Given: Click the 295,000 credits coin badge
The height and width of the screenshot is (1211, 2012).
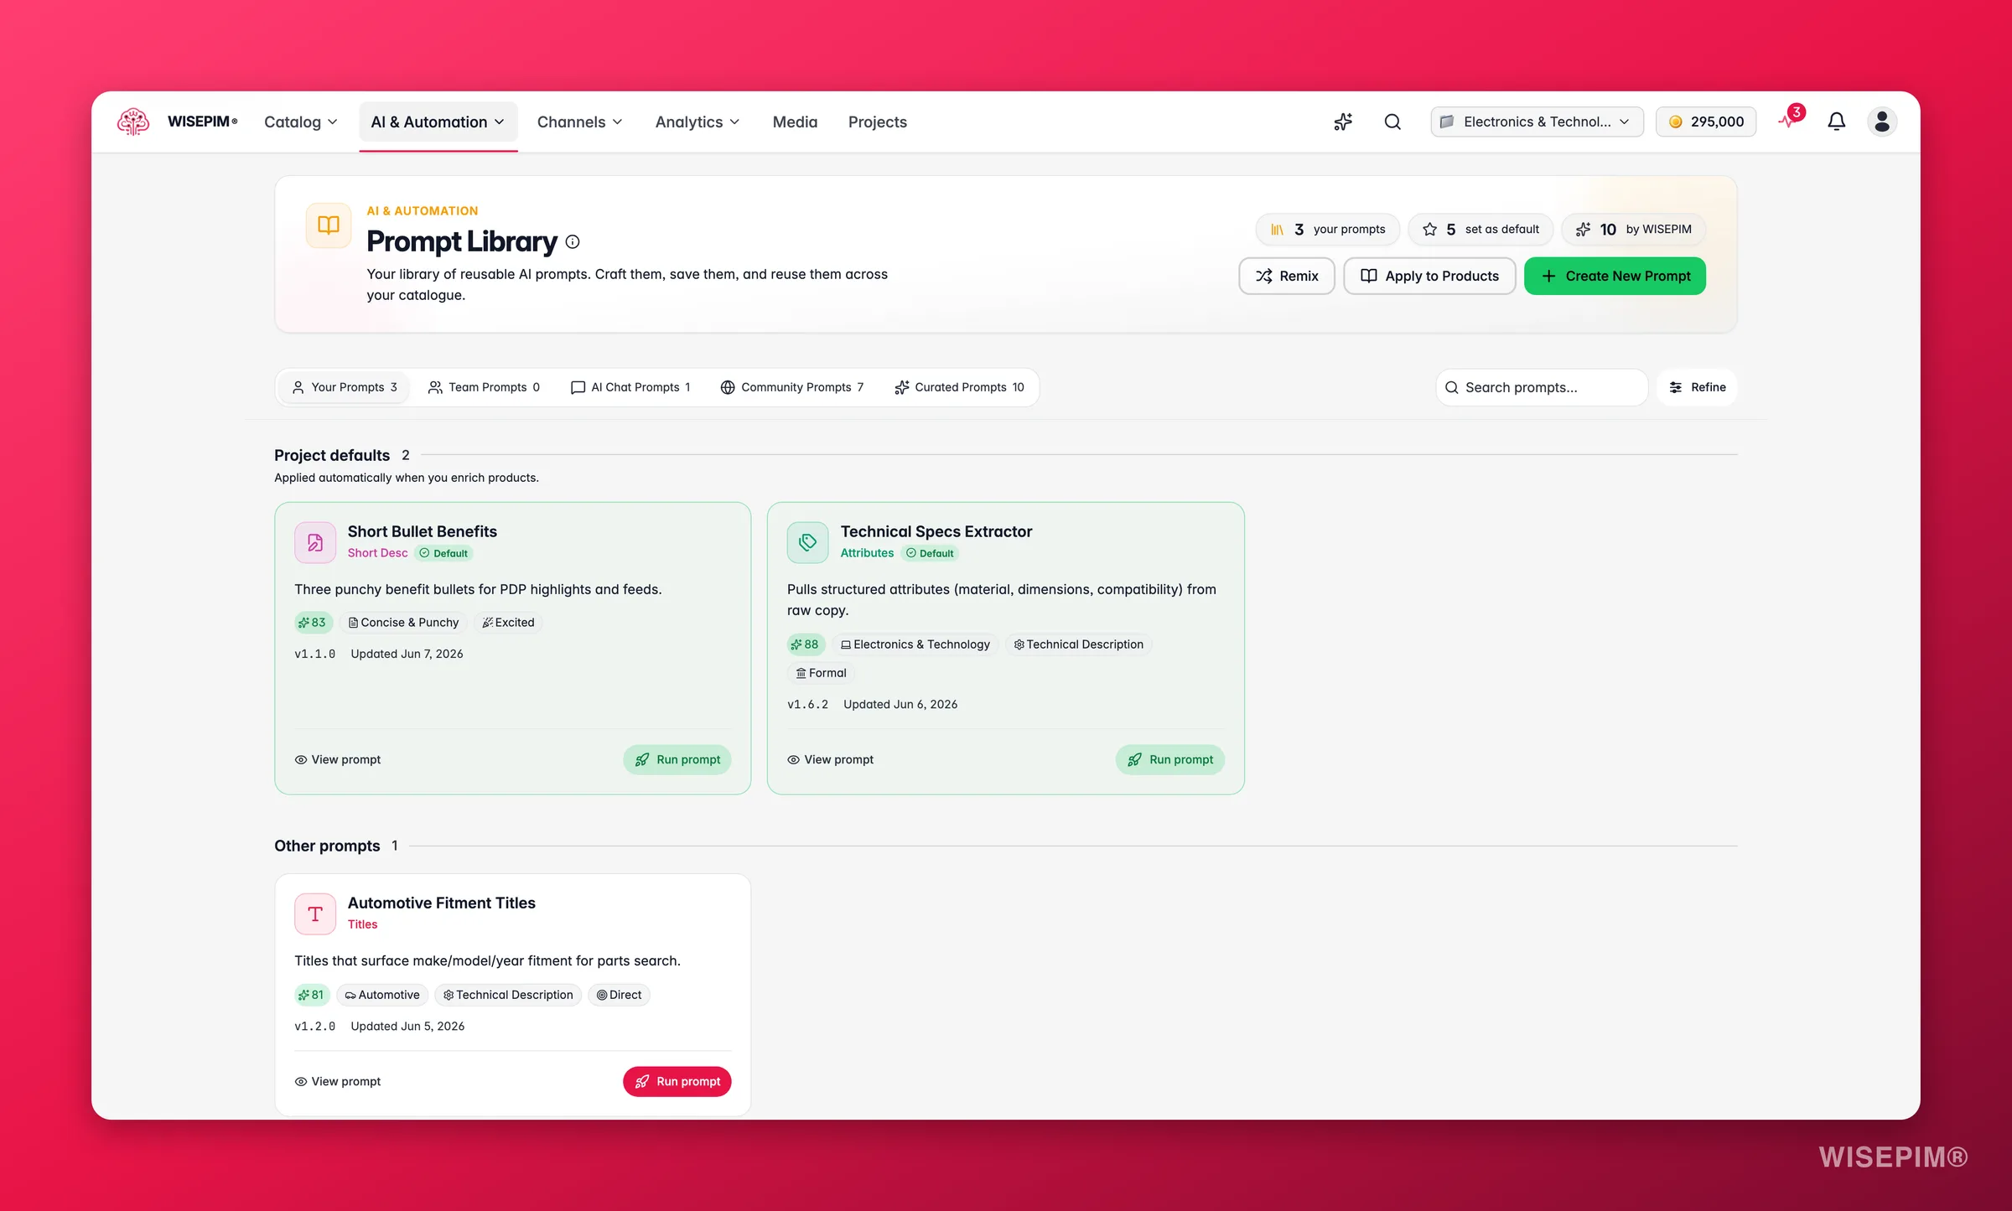Looking at the screenshot, I should point(1705,122).
